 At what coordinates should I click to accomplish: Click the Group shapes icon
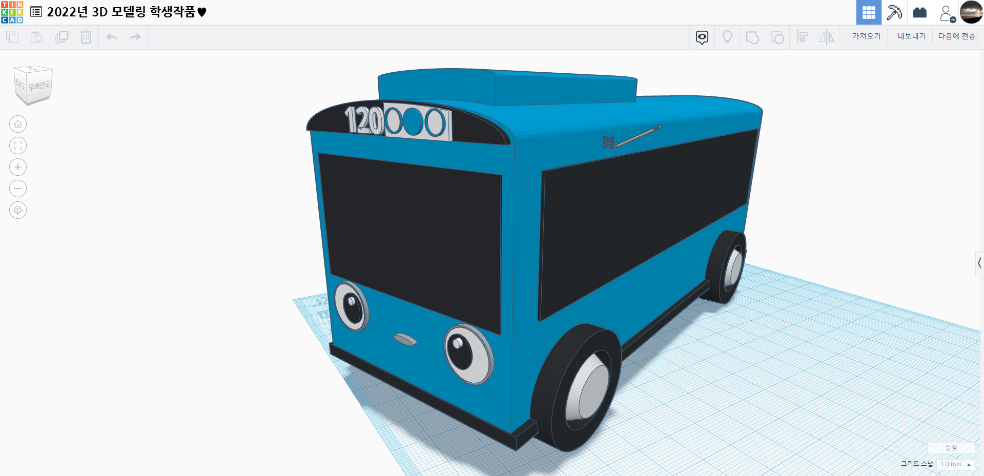click(x=752, y=37)
